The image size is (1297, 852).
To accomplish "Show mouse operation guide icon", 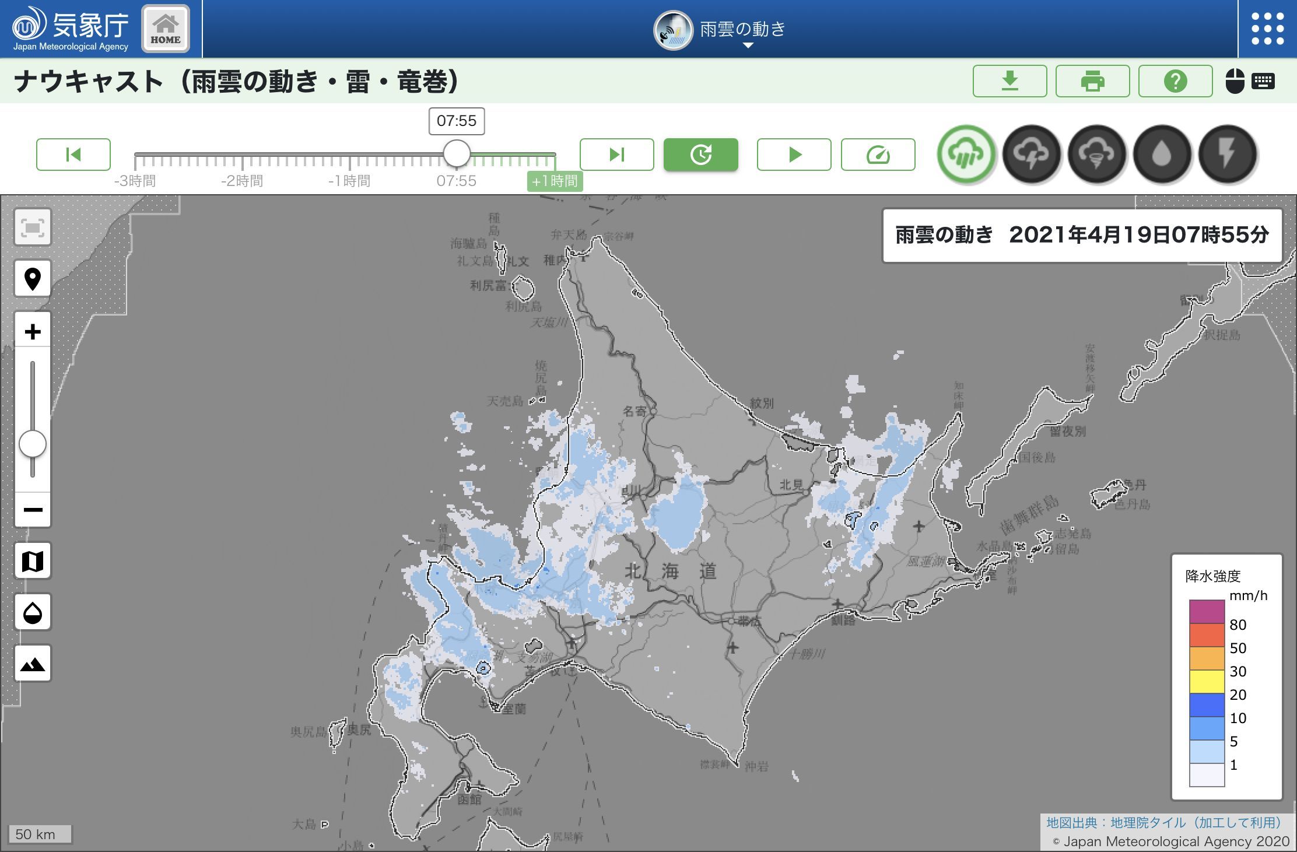I will click(1235, 81).
